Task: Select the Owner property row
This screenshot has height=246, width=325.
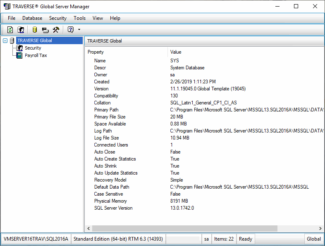Action: pyautogui.click(x=204, y=75)
